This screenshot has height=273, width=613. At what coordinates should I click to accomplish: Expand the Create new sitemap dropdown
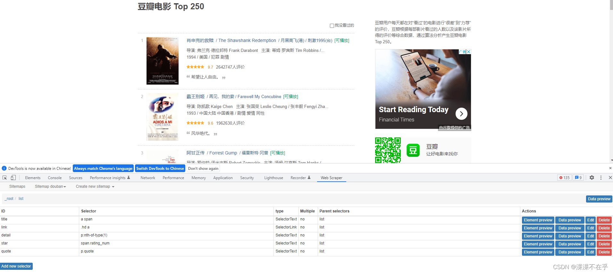[95, 186]
